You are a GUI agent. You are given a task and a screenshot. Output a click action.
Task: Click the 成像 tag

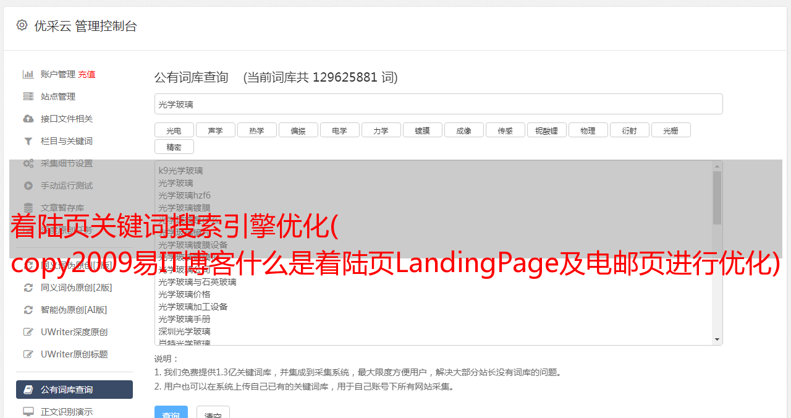(464, 130)
